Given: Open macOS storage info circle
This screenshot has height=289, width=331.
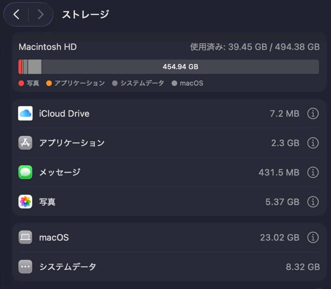Looking at the screenshot, I should pos(313,237).
